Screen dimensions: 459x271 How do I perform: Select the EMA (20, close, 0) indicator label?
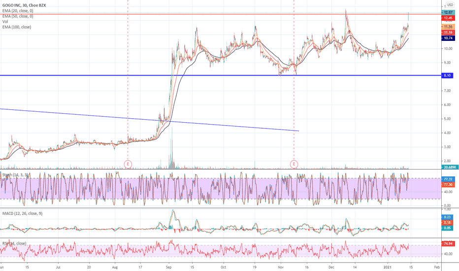tap(18, 11)
